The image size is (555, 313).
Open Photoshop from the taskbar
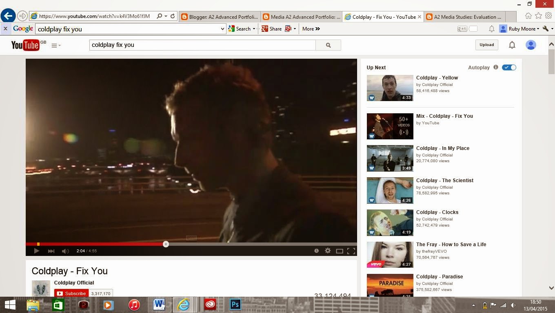(235, 305)
